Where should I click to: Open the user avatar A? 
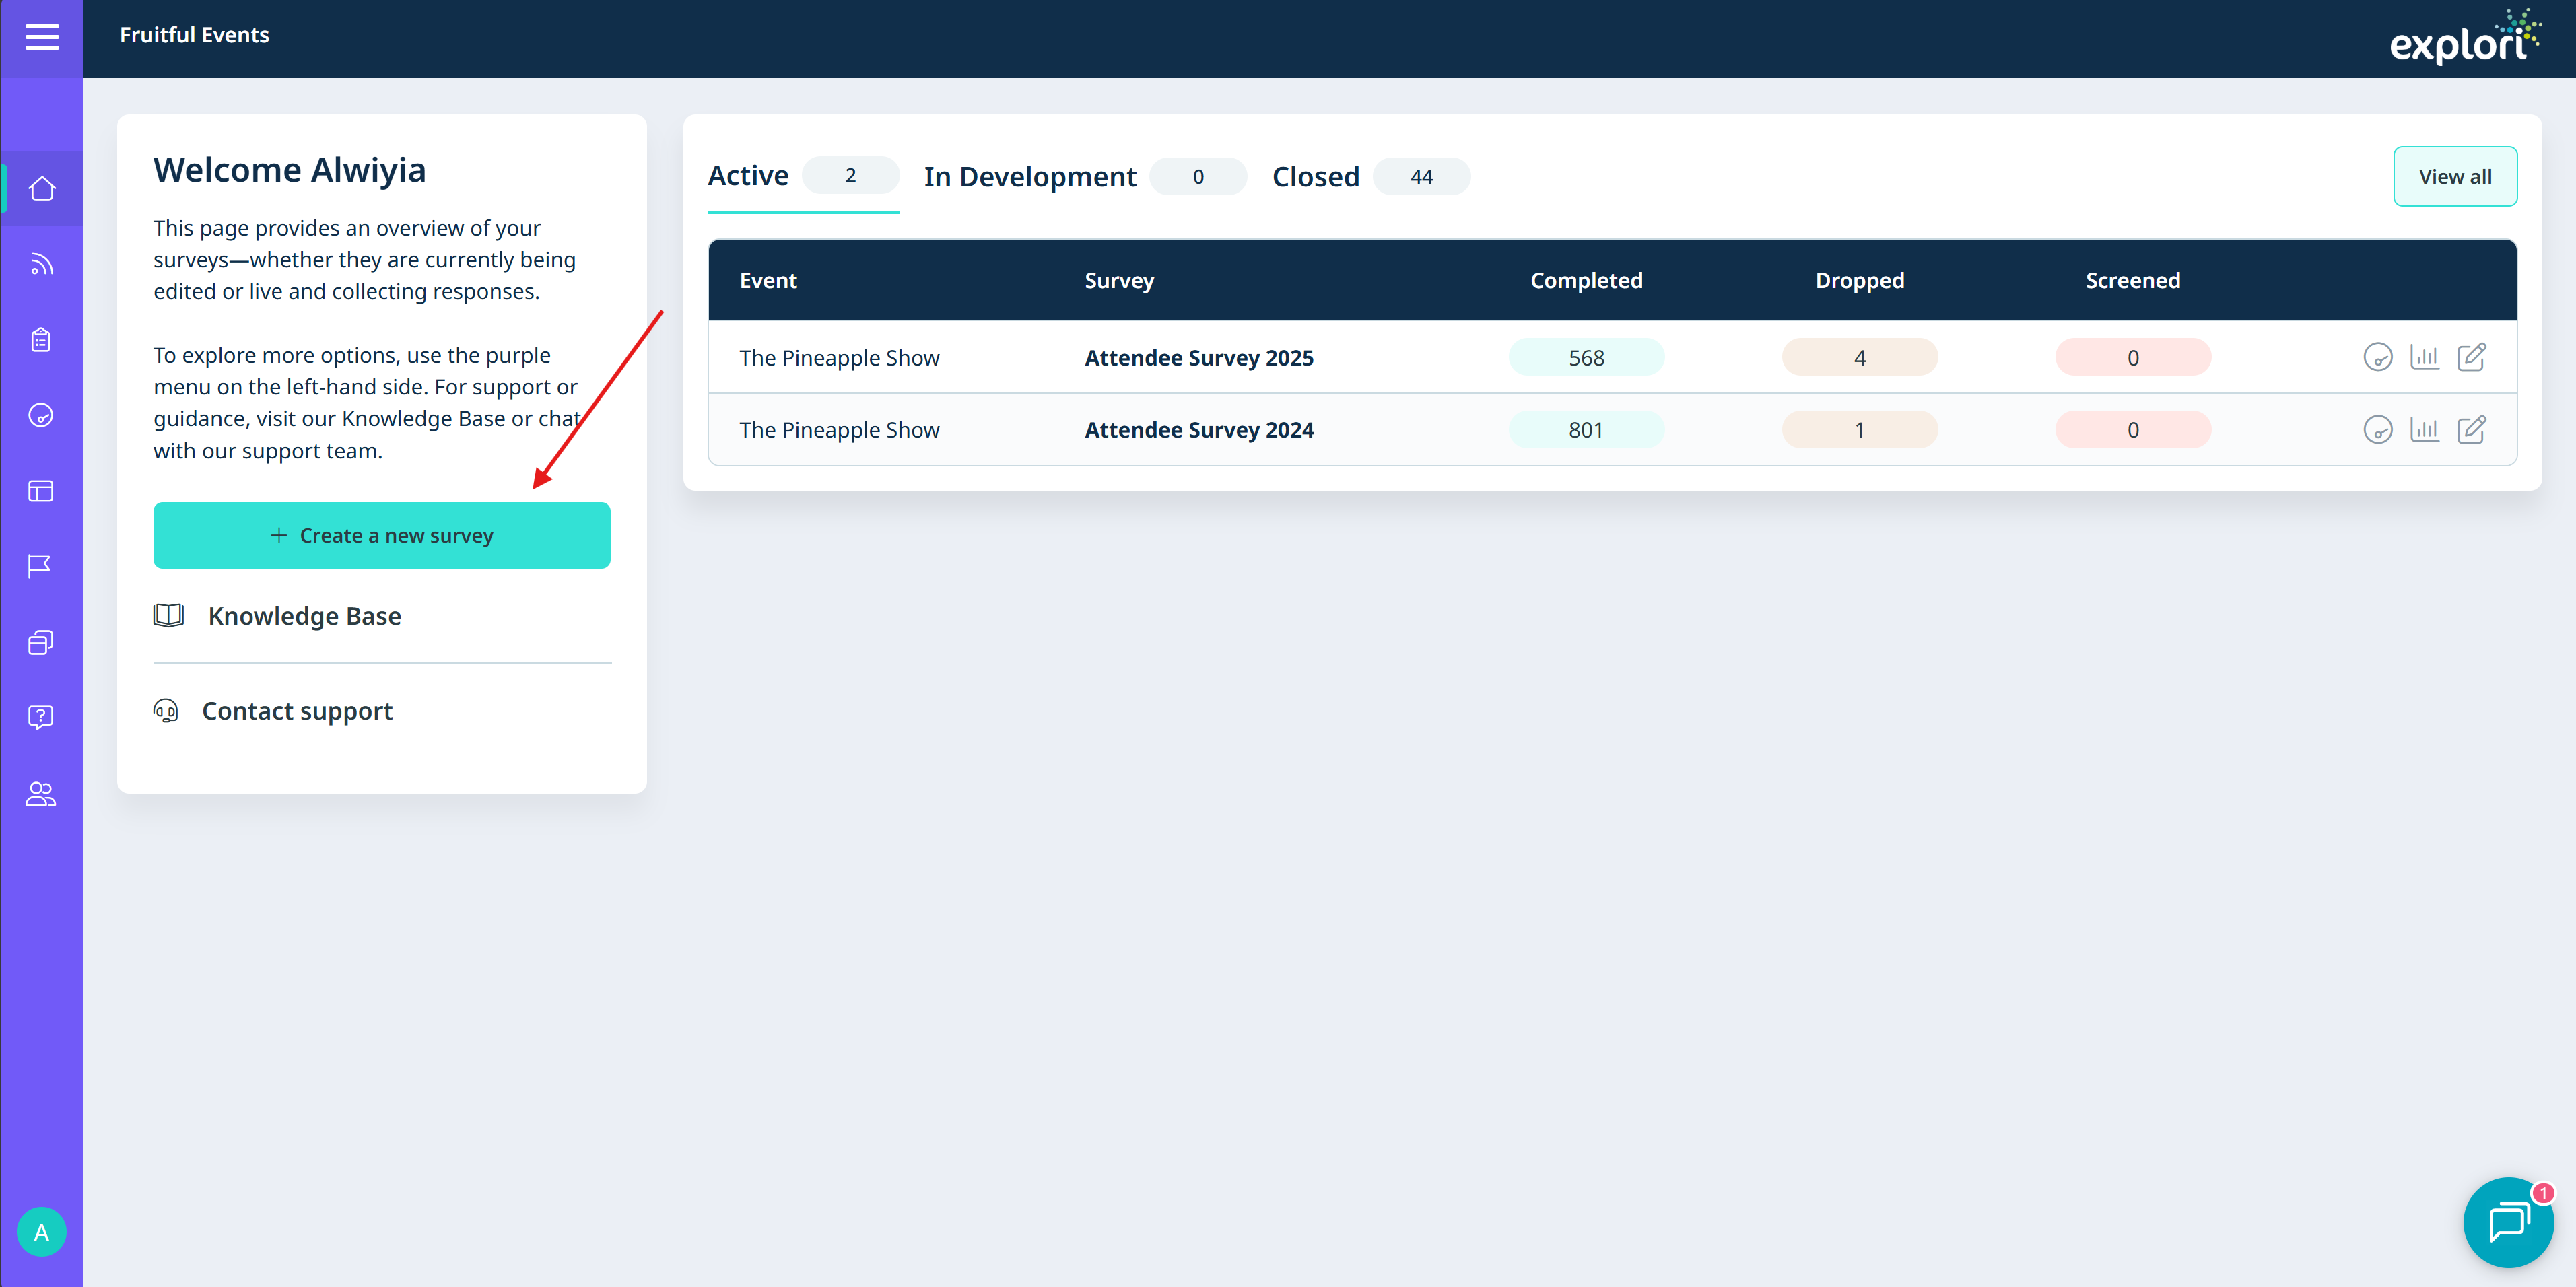41,1232
